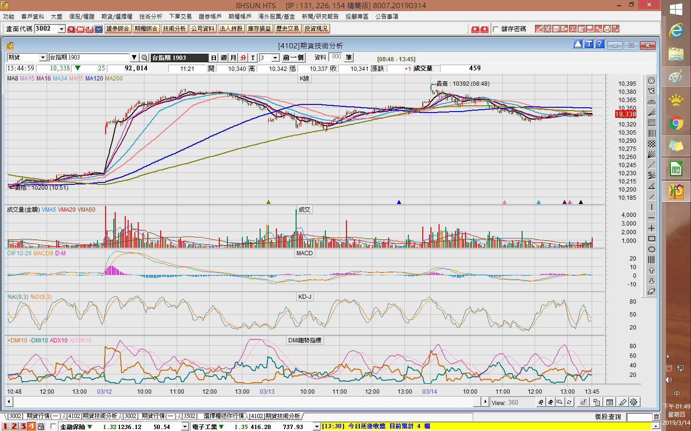Click the Windows Start logo
The width and height of the screenshot is (691, 431).
(676, 10)
